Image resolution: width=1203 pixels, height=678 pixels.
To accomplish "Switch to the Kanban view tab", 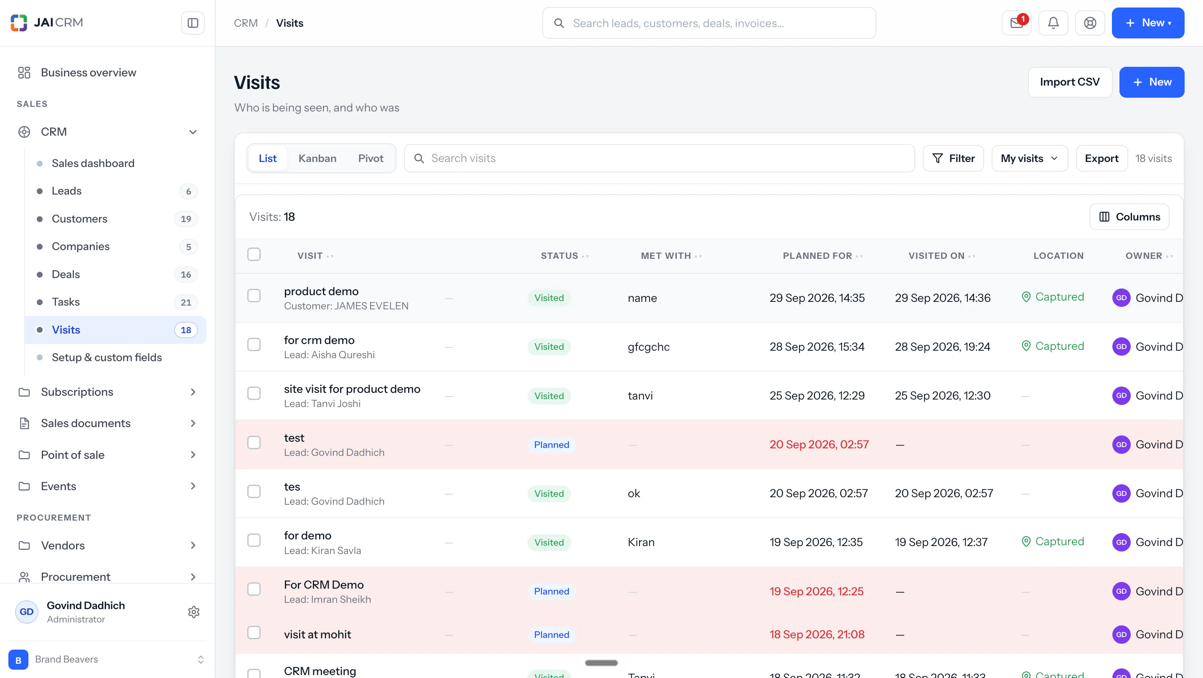I will 317,159.
